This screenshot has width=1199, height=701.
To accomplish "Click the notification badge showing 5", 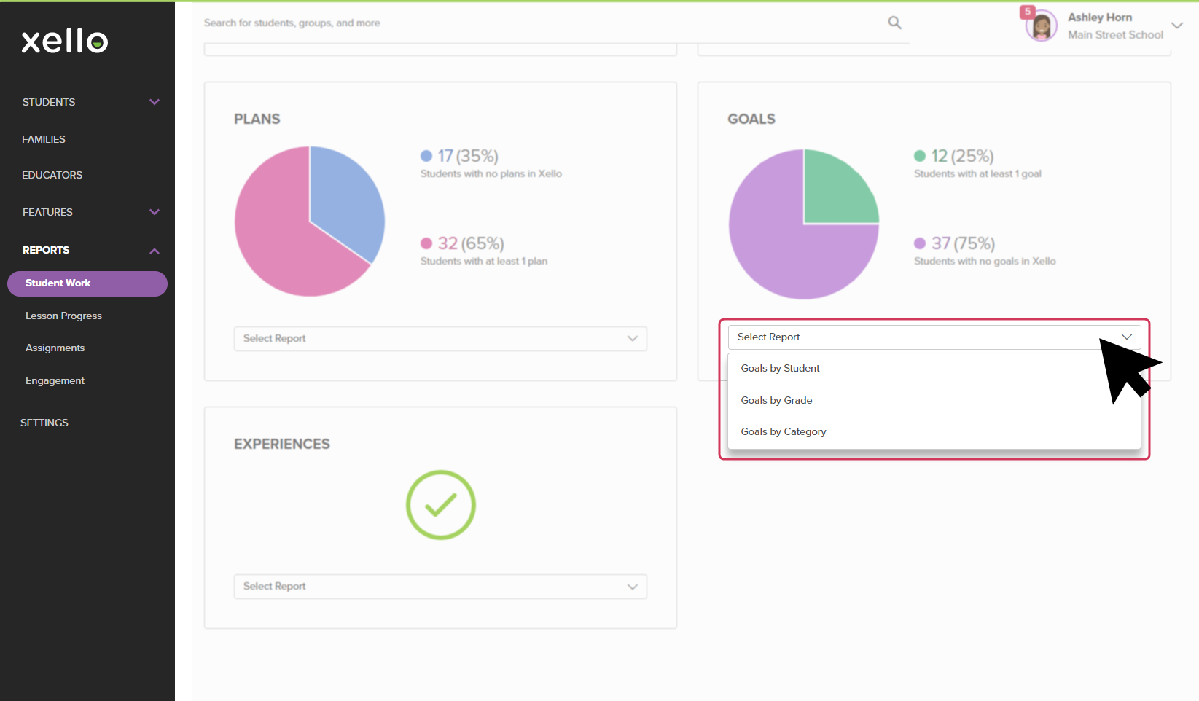I will pyautogui.click(x=1027, y=12).
